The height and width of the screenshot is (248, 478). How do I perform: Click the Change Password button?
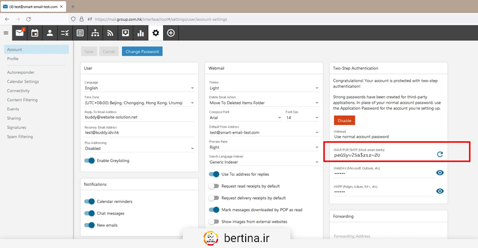[142, 51]
